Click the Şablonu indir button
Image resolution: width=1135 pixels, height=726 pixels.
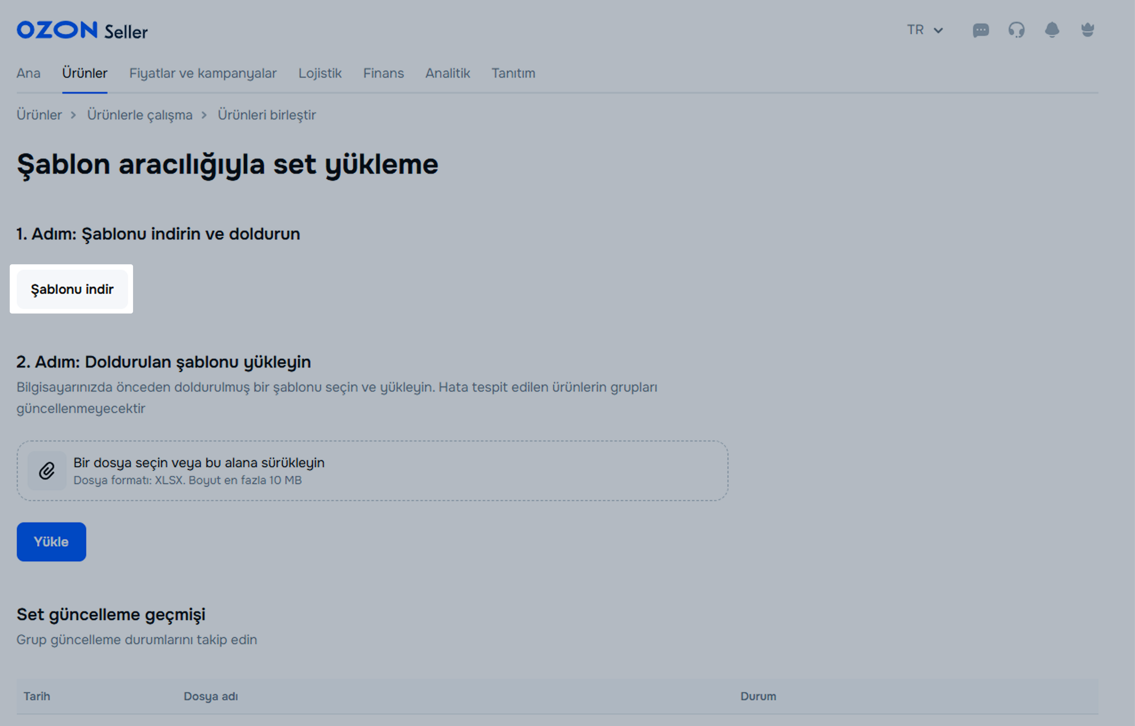72,289
